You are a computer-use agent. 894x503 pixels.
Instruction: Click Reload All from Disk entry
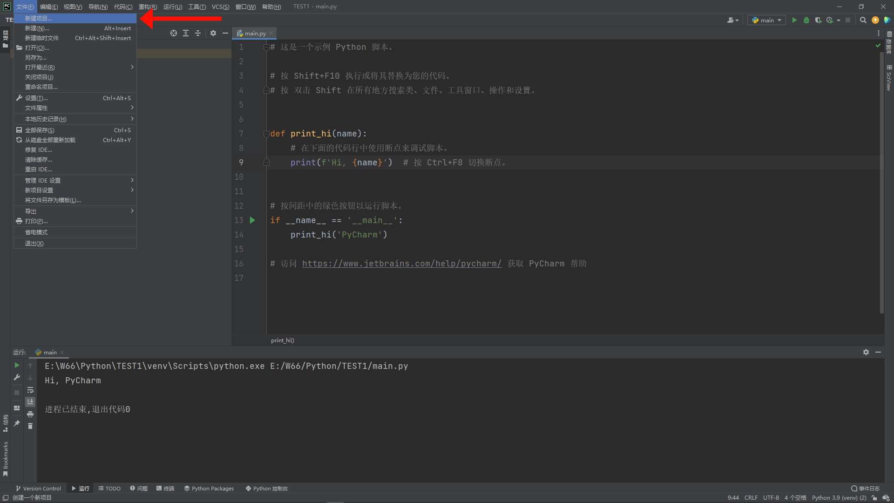tap(75, 140)
